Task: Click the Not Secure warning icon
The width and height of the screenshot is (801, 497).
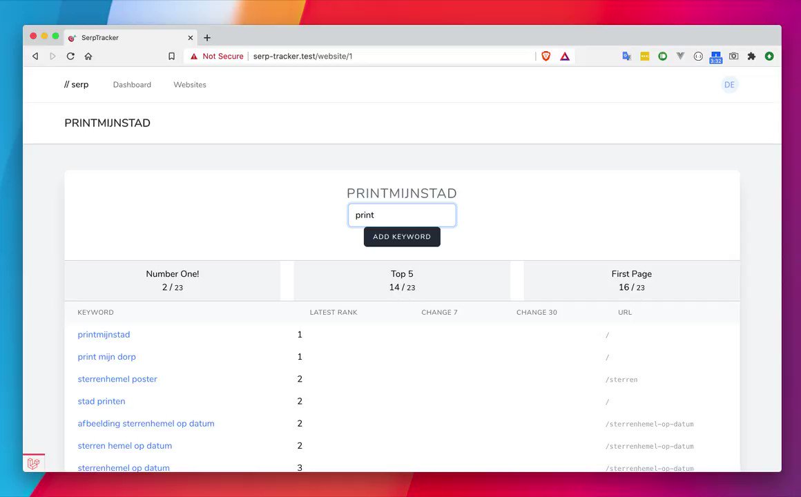Action: pyautogui.click(x=193, y=56)
